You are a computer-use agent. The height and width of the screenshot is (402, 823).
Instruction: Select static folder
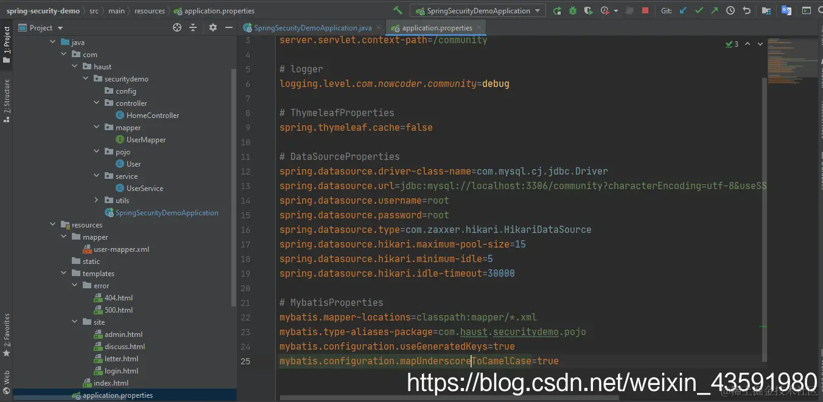point(86,261)
